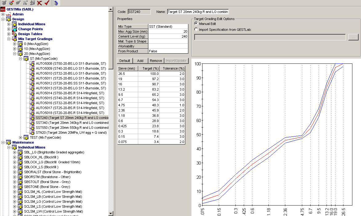Image resolution: width=361 pixels, height=216 pixels.
Task: Select Import Specification from QESTLab option
Action: 196,30
